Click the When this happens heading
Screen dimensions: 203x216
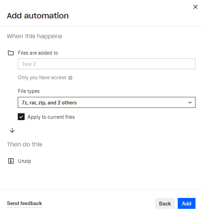tap(35, 36)
